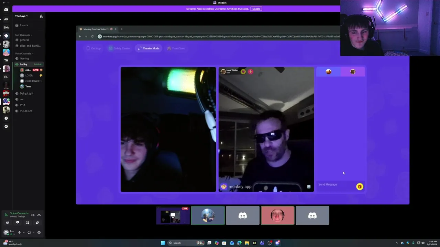Disconnect from voice with hang-up icon

pos(39,215)
